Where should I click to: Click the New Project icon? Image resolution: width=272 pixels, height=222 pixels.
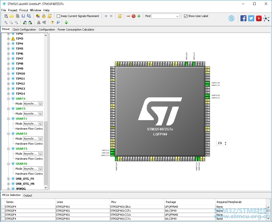(x=6, y=16)
